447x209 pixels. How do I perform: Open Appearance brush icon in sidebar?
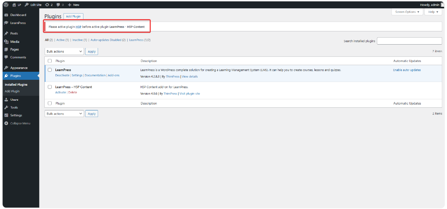point(6,68)
